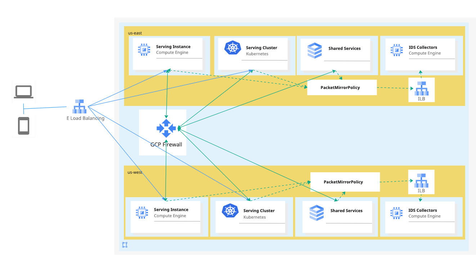The image size is (476, 271).
Task: Click "Serving Instance" title in us-east
Action: [x=173, y=47]
